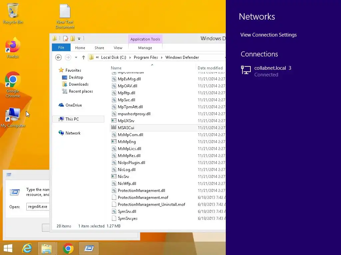This screenshot has width=341, height=255.
Task: Switch to the View ribbon tab
Action: click(118, 48)
